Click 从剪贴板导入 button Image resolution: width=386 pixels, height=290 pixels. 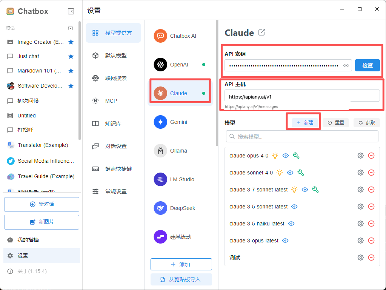[181, 279]
